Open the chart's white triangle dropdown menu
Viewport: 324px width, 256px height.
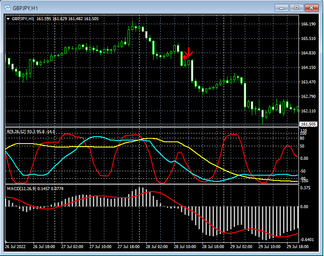[8, 19]
